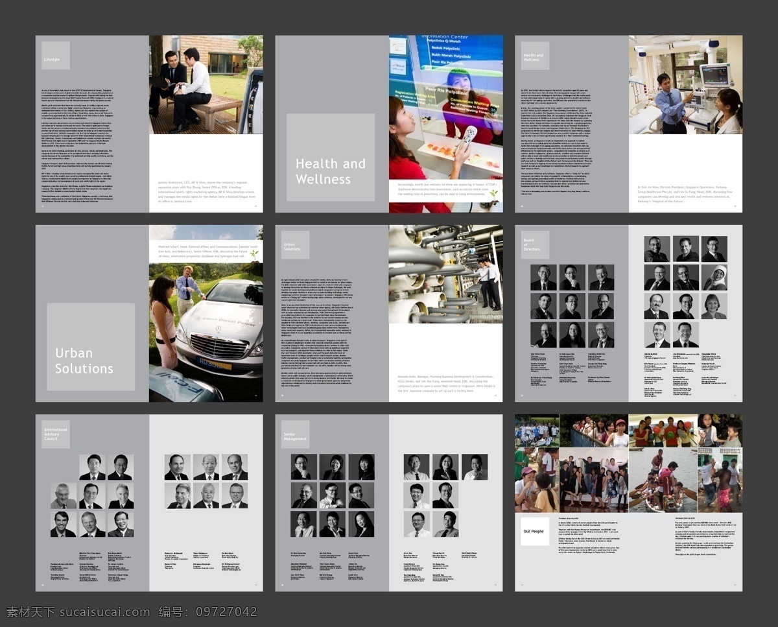Select the "Board of Directors" label
The width and height of the screenshot is (778, 627).
pyautogui.click(x=535, y=245)
